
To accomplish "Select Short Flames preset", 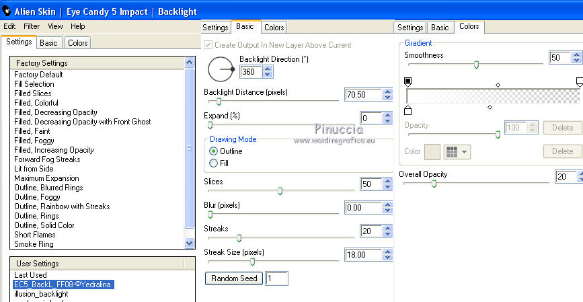I will coord(35,235).
